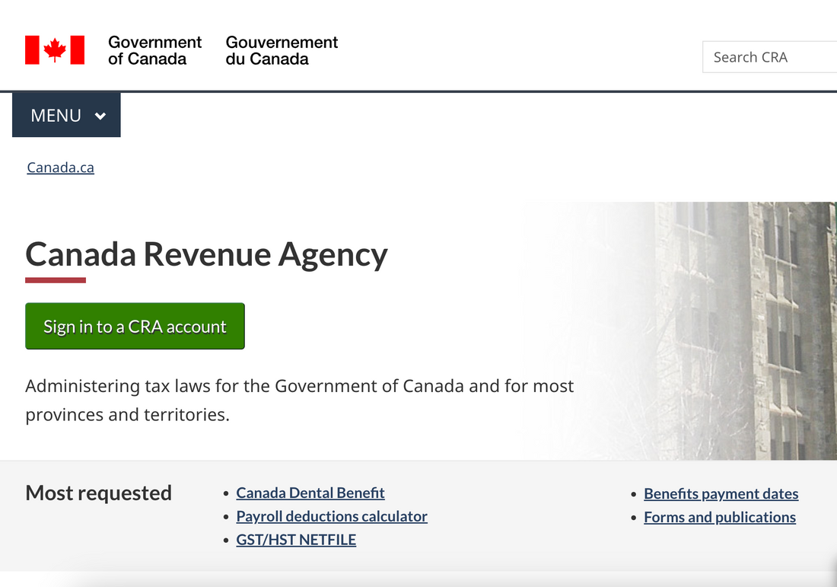This screenshot has width=837, height=587.
Task: View the Benefits payment dates link
Action: click(x=721, y=493)
